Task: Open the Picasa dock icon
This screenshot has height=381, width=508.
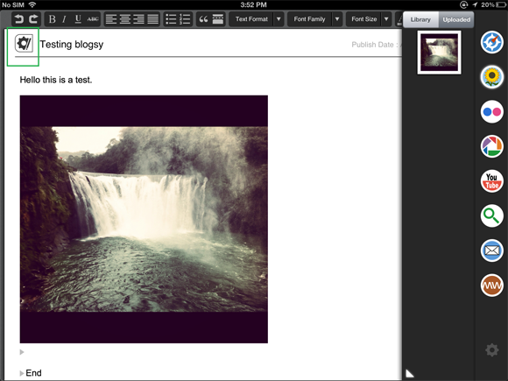Action: tap(492, 146)
